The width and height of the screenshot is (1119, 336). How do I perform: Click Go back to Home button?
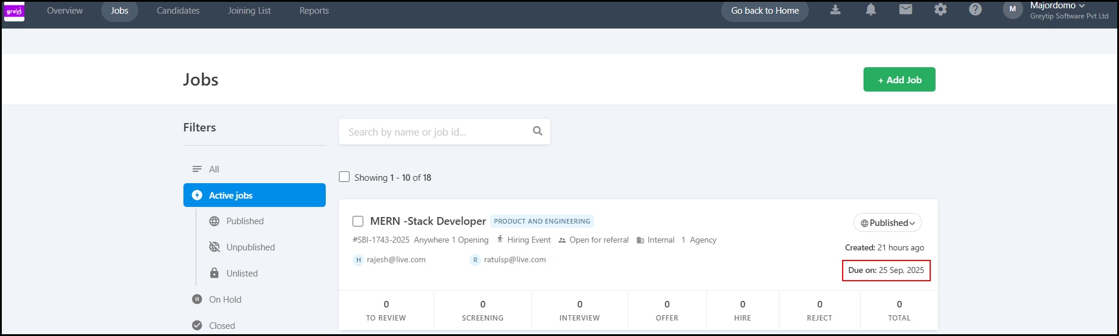(x=765, y=11)
